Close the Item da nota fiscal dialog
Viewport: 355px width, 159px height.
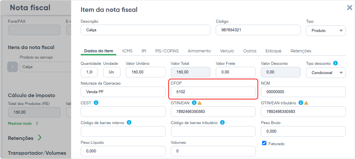pyautogui.click(x=350, y=8)
